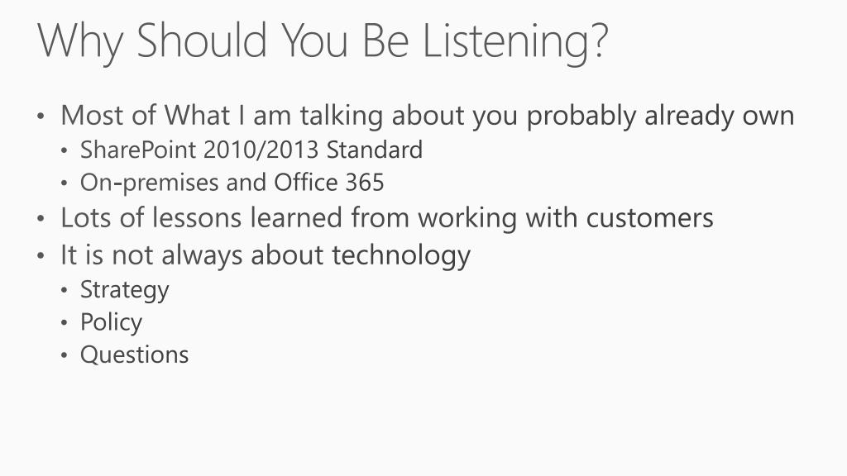The width and height of the screenshot is (847, 476).
Task: Click 'It is not always about technology' text
Action: pos(266,255)
